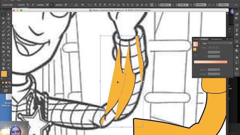
Task: Select the Selection tool in the toolbar
Action: pyautogui.click(x=3, y=15)
